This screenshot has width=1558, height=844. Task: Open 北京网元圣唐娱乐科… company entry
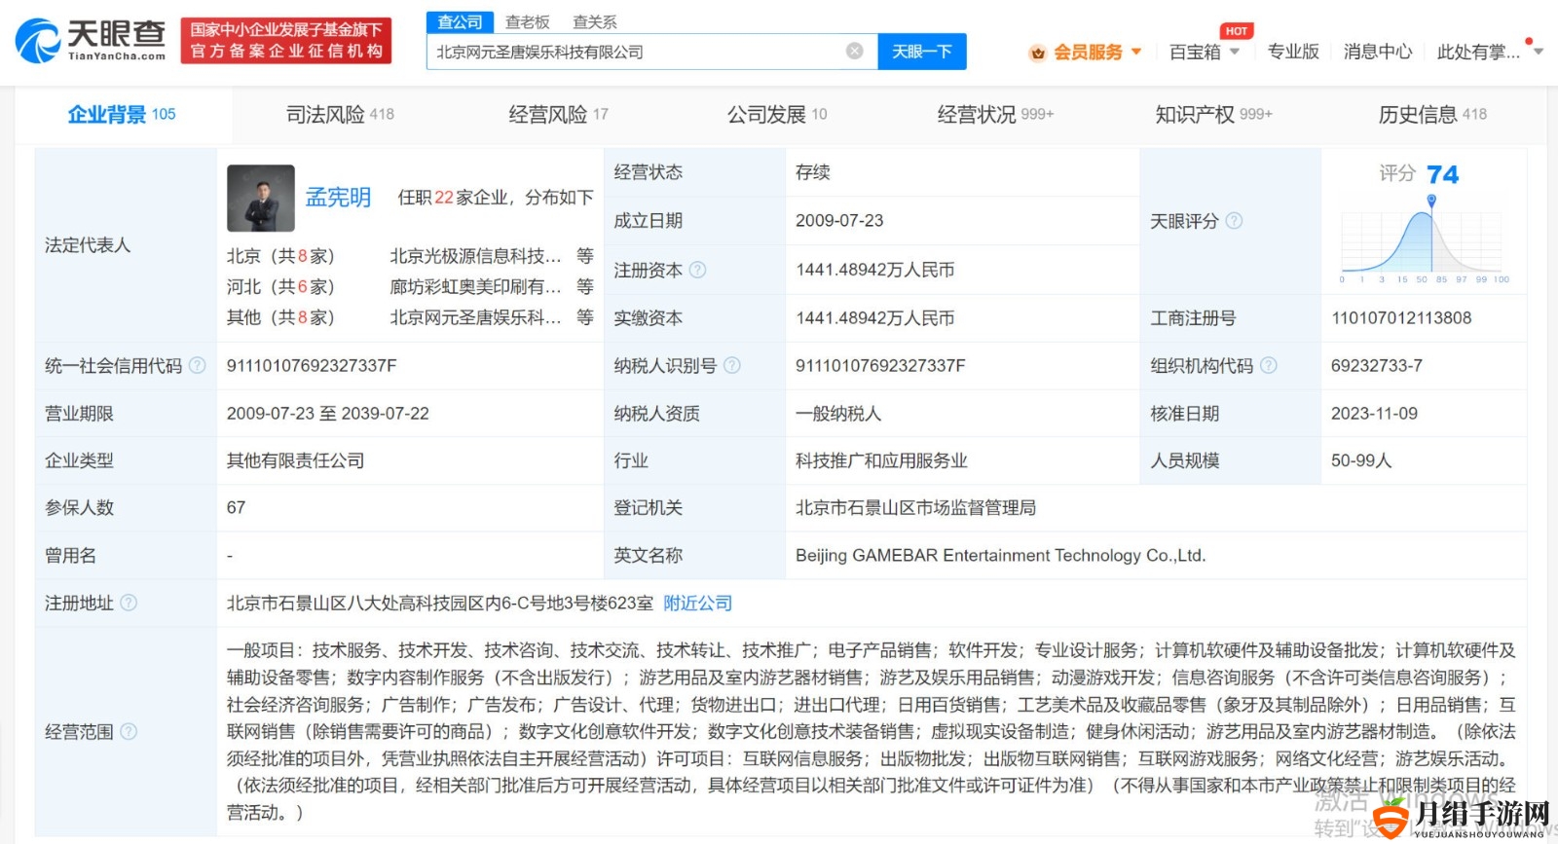(475, 317)
